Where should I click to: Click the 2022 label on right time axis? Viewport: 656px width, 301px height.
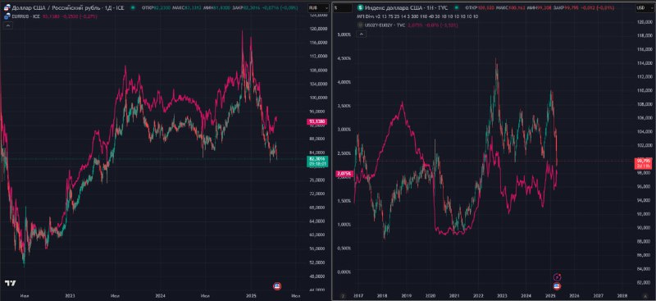(478, 295)
